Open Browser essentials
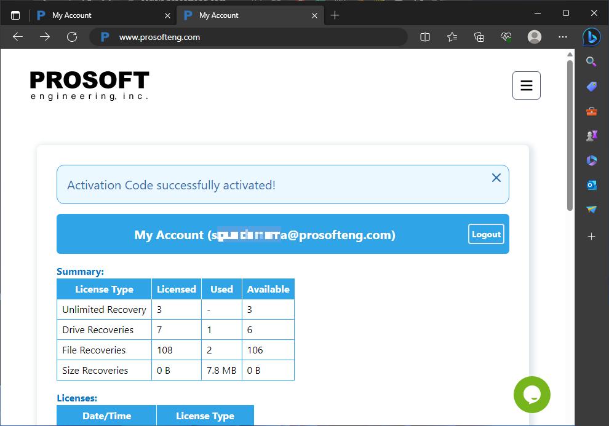This screenshot has width=609, height=426. point(506,37)
